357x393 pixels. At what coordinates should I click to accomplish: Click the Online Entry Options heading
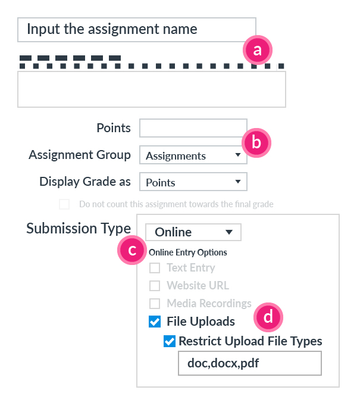188,252
